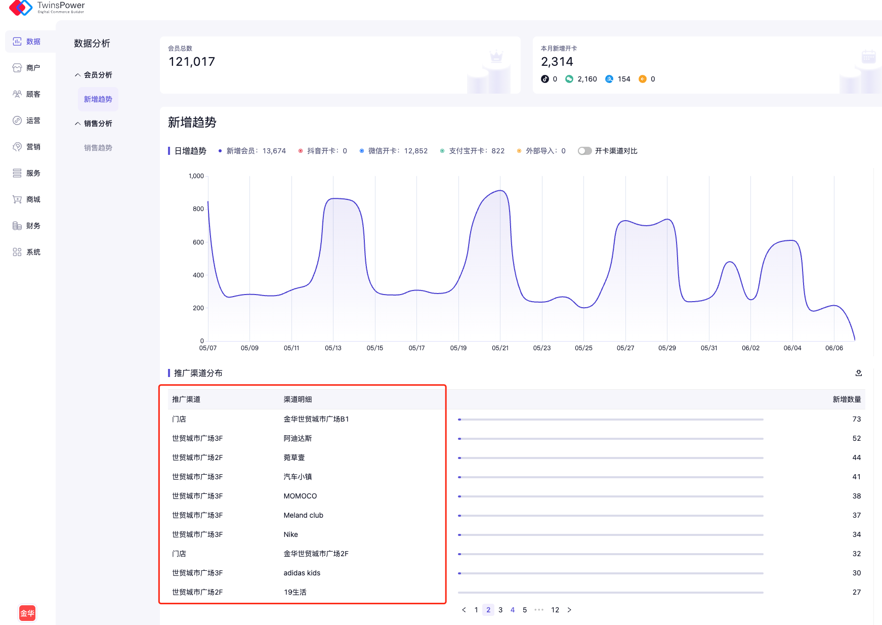Click the 数据 chart icon in sidebar

point(17,41)
